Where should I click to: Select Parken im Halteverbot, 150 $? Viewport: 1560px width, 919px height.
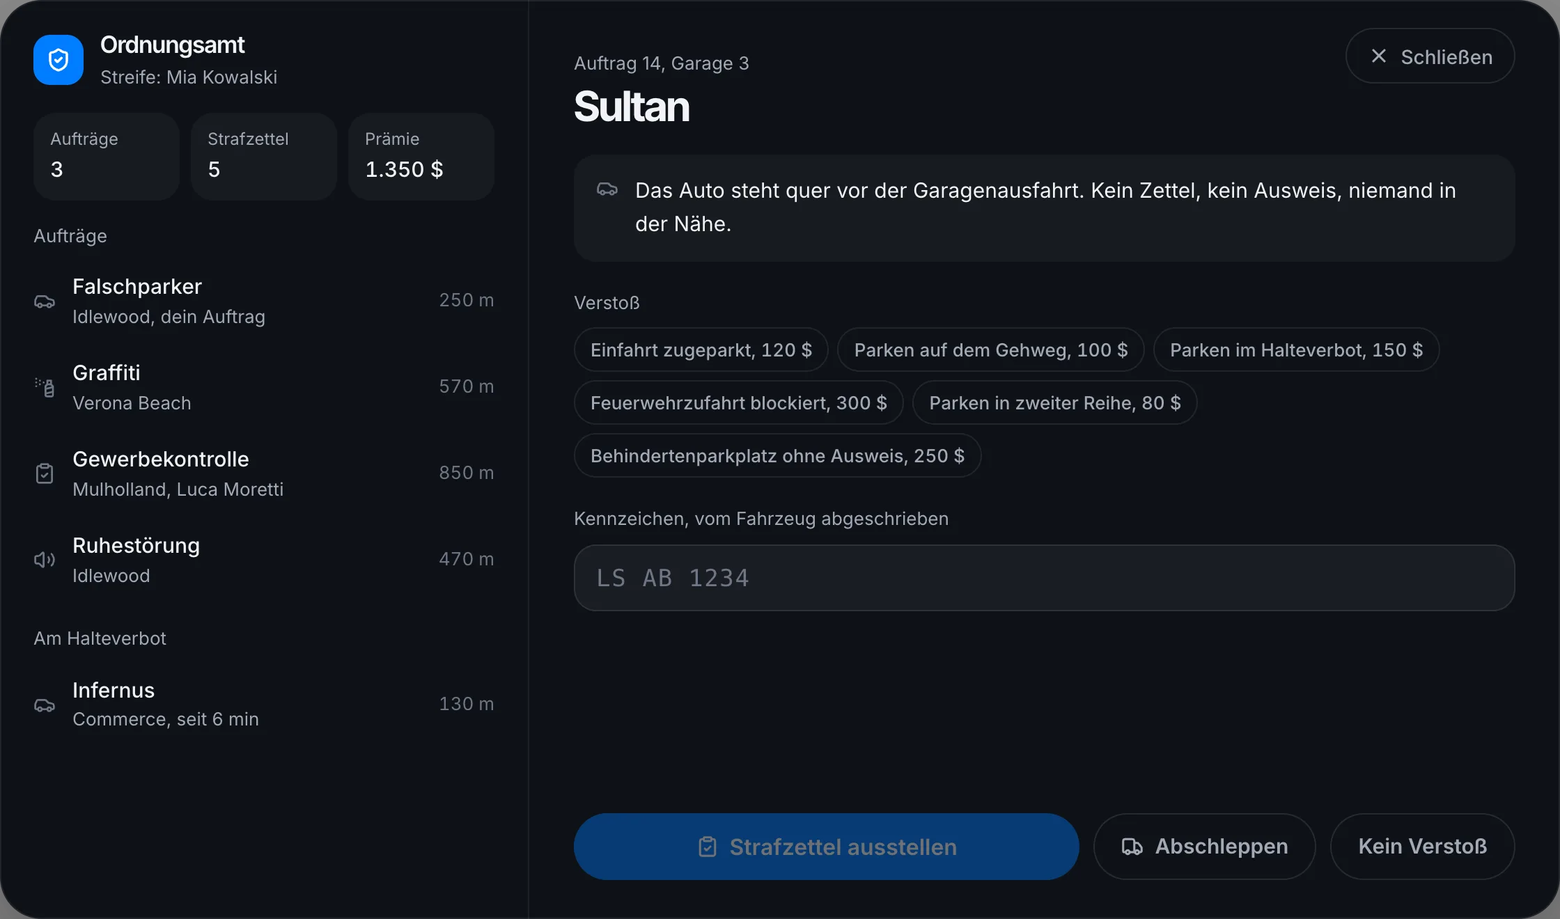coord(1296,349)
